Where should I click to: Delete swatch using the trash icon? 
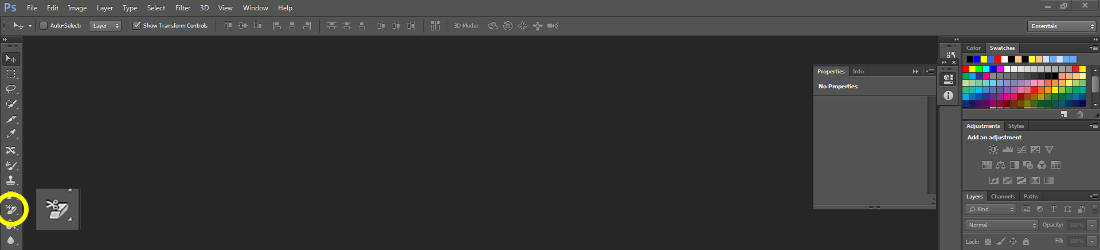tap(1080, 115)
